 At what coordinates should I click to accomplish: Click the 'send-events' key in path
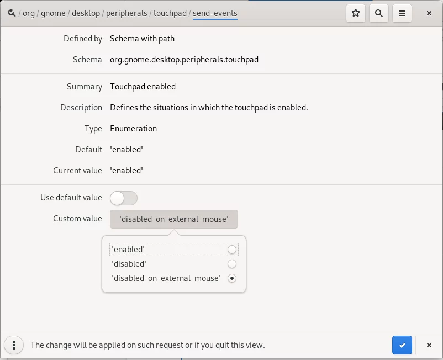tap(215, 13)
